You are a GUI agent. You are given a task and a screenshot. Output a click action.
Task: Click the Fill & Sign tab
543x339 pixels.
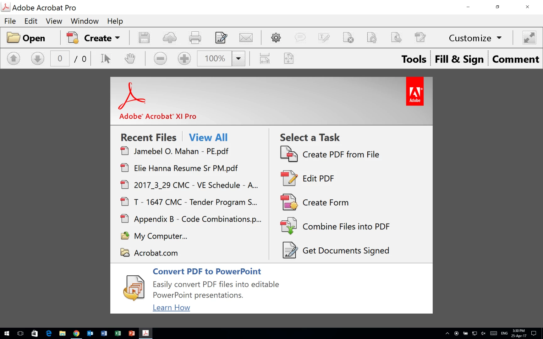click(459, 59)
